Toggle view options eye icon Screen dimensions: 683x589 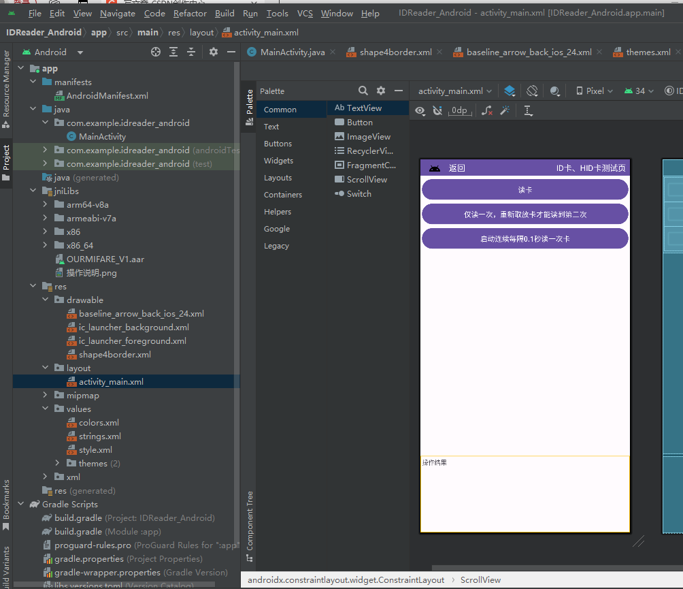pyautogui.click(x=420, y=110)
